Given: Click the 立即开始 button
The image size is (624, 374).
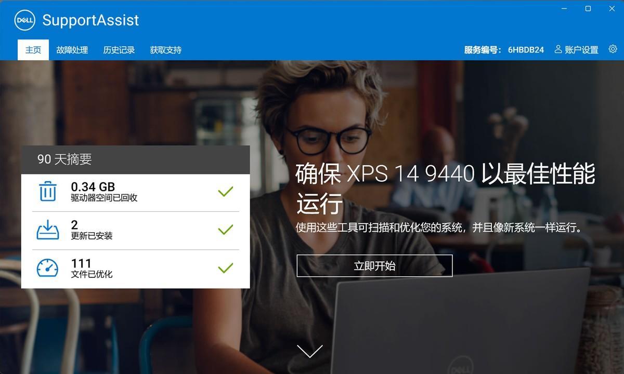Looking at the screenshot, I should pyautogui.click(x=374, y=265).
